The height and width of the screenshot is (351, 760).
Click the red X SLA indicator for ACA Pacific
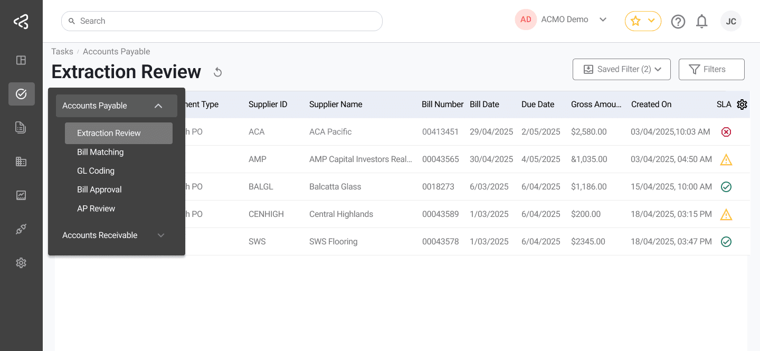tap(726, 132)
